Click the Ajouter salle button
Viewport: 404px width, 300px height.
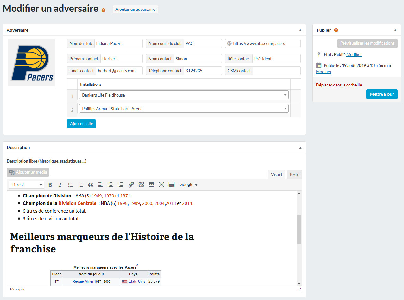coord(81,124)
